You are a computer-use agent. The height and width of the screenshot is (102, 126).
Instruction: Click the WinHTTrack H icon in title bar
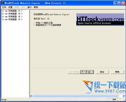[x=3, y=3]
